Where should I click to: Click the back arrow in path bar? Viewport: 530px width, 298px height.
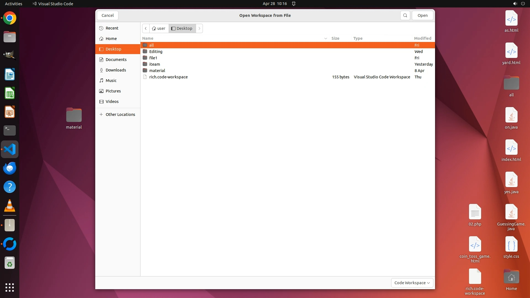pos(146,28)
